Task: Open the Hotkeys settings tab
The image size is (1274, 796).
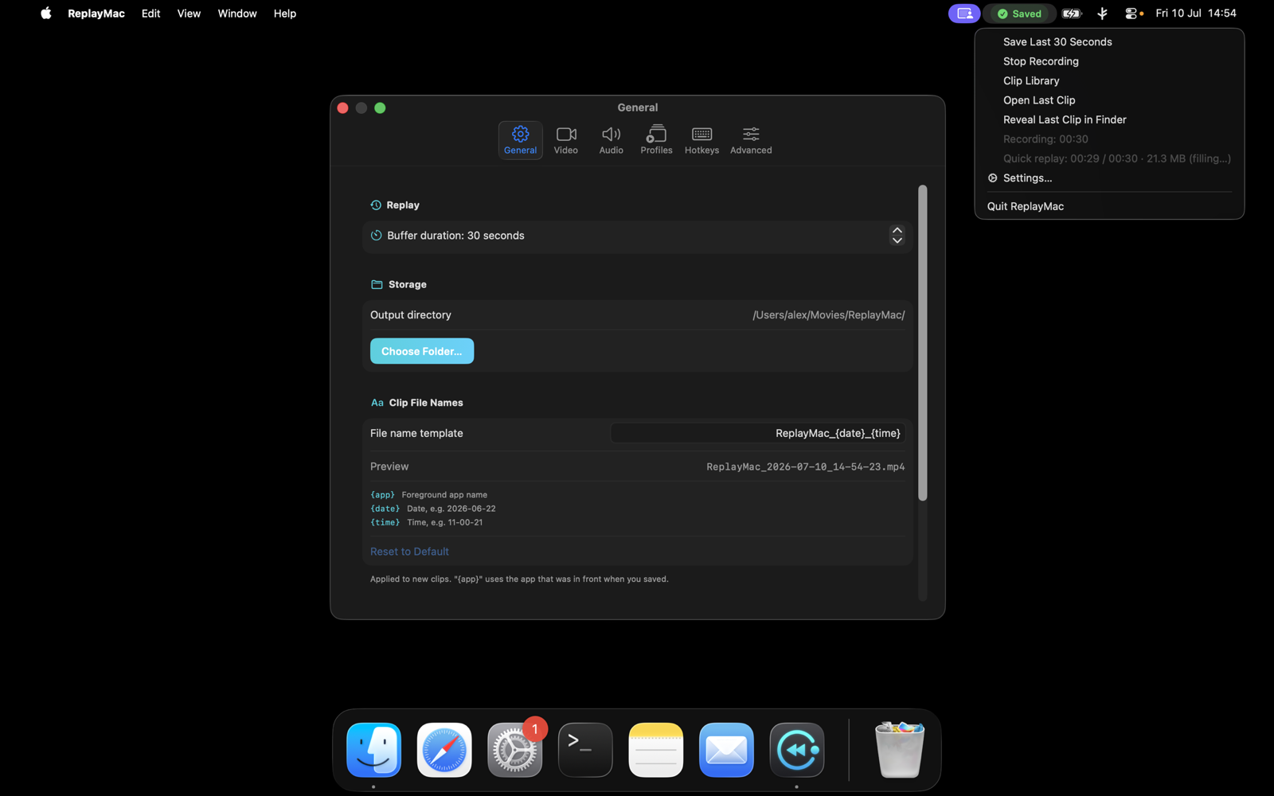Action: point(701,140)
